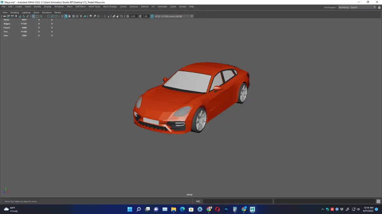The image size is (382, 214).
Task: Expand the system tray hidden icons chevron
Action: pyautogui.click(x=322, y=209)
